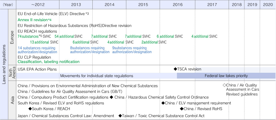Click the (Year) header cell

[x=8, y=5]
